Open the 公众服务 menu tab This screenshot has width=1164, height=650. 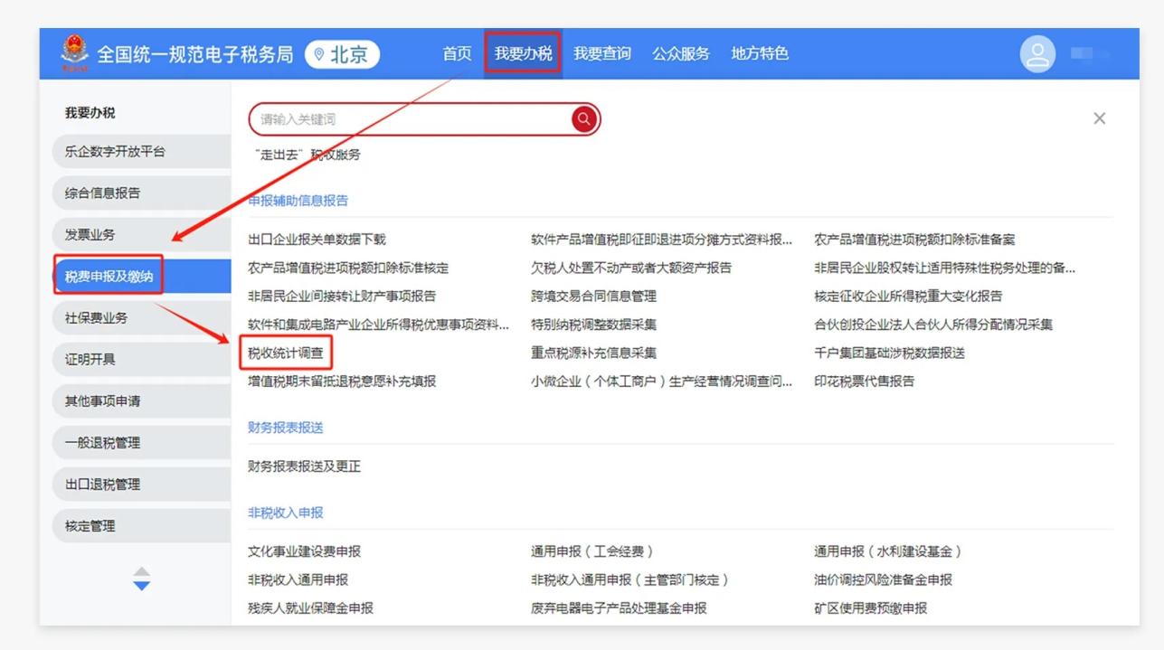pyautogui.click(x=681, y=54)
